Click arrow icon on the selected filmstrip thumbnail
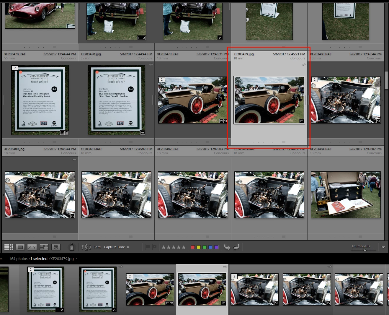389x315 pixels. pos(225,267)
